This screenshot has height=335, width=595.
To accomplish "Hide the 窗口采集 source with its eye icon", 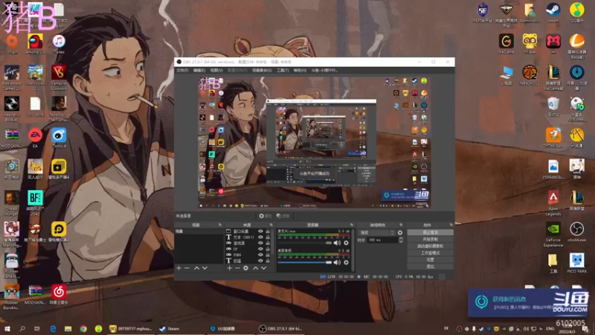I will click(x=260, y=231).
